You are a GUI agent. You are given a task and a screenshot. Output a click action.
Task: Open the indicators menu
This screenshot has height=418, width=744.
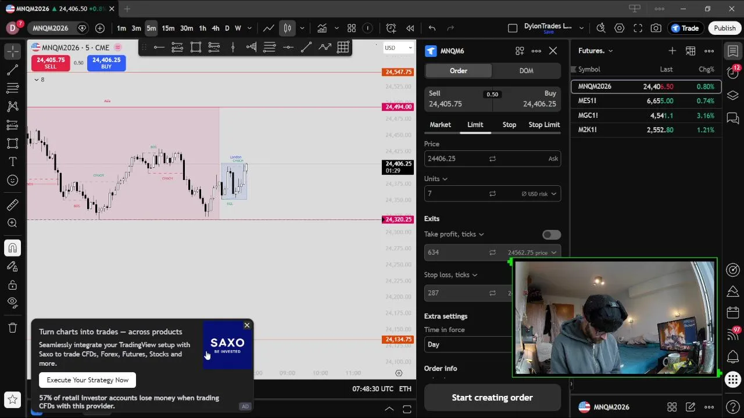pyautogui.click(x=321, y=28)
